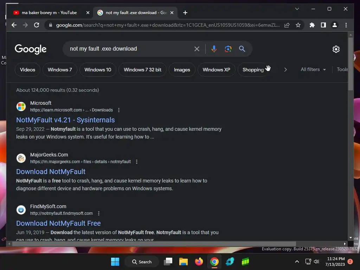The image size is (360, 270).
Task: Open network status in system tray
Action: (308, 262)
